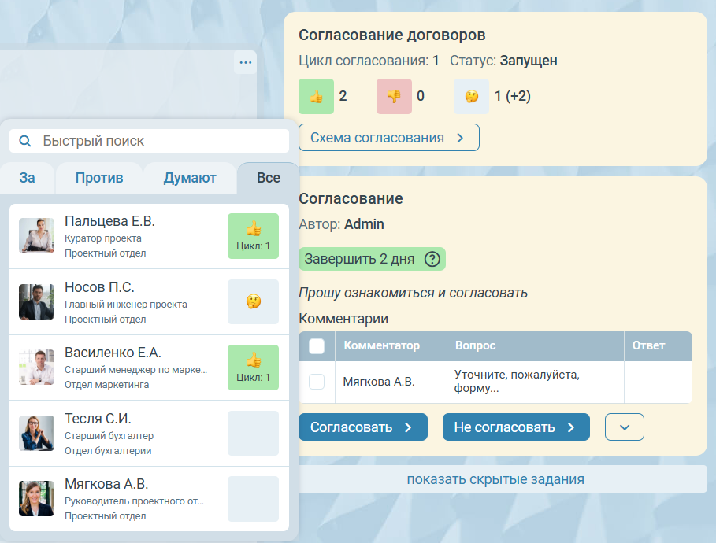Open the dropdown next to Не согласовать
The width and height of the screenshot is (716, 543).
[624, 427]
